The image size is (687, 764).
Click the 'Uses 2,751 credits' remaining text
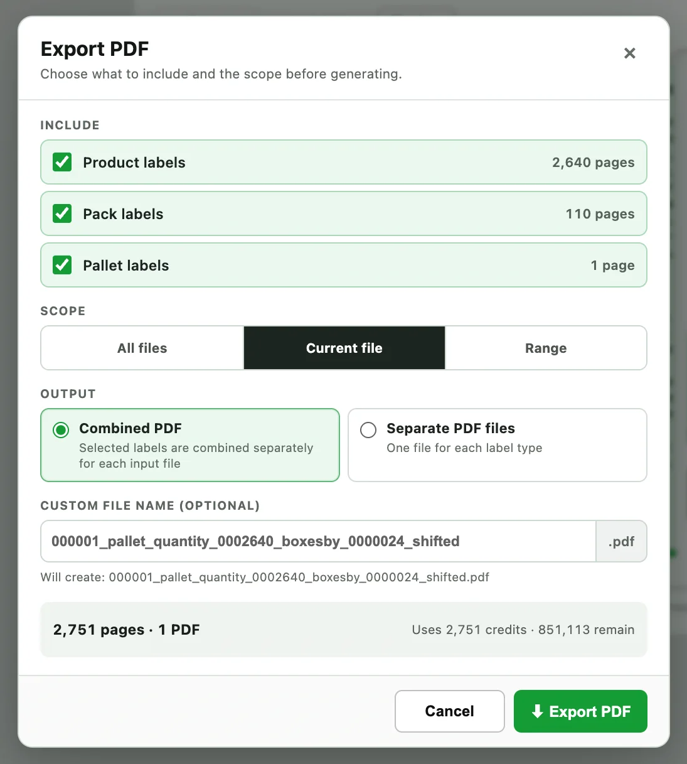click(x=523, y=630)
